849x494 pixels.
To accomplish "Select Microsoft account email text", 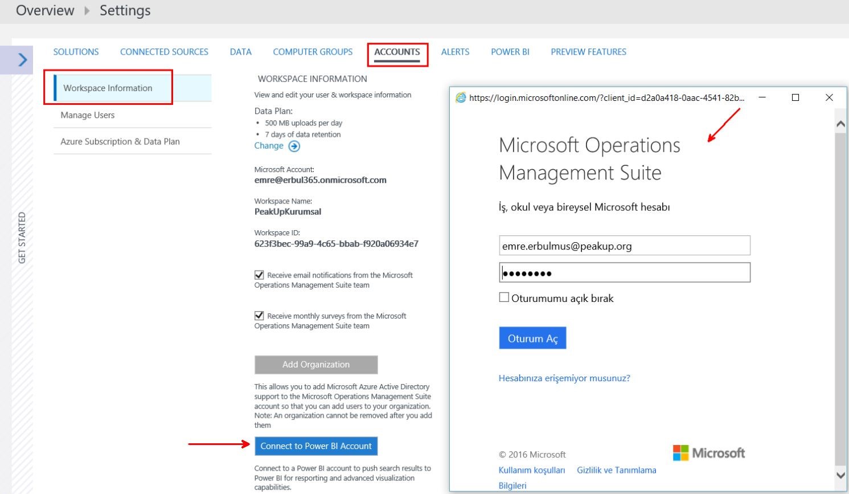I will point(321,180).
